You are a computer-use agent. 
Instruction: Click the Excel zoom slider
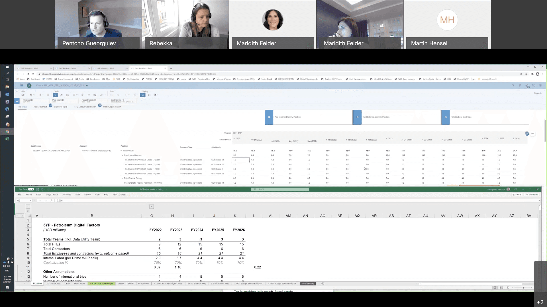(523, 288)
